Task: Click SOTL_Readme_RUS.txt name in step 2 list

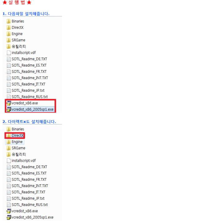Action: (x=29, y=204)
